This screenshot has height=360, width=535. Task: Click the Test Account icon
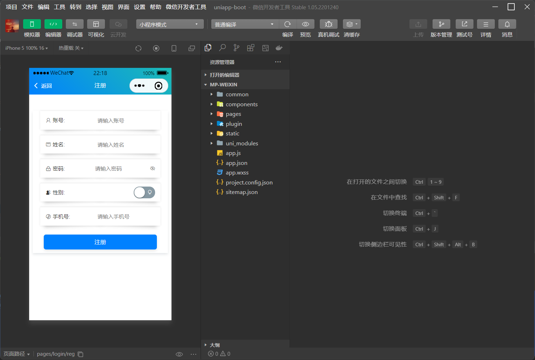[465, 24]
